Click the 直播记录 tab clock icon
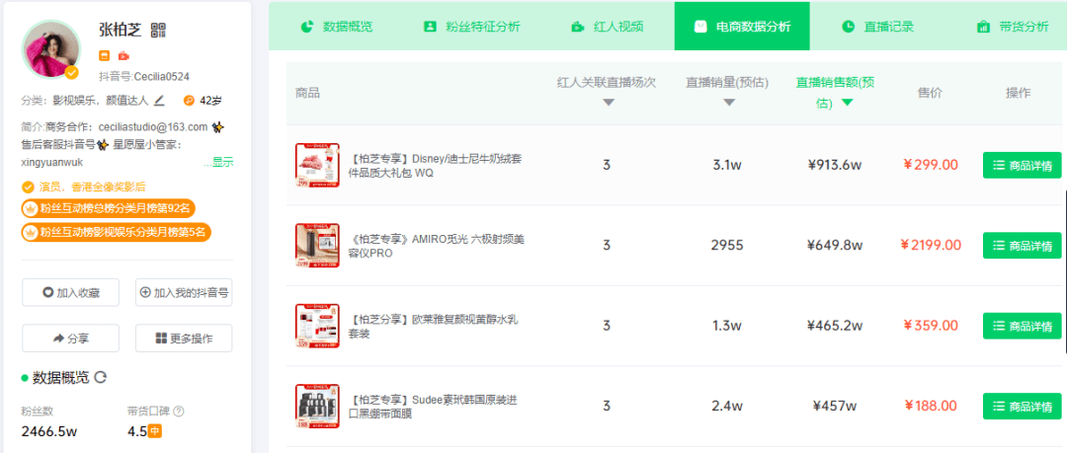The height and width of the screenshot is (453, 1067). click(848, 28)
